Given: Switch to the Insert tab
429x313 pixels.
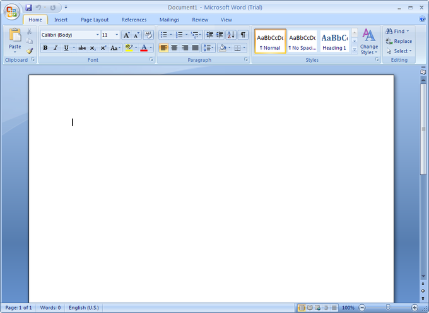Looking at the screenshot, I should (x=61, y=20).
